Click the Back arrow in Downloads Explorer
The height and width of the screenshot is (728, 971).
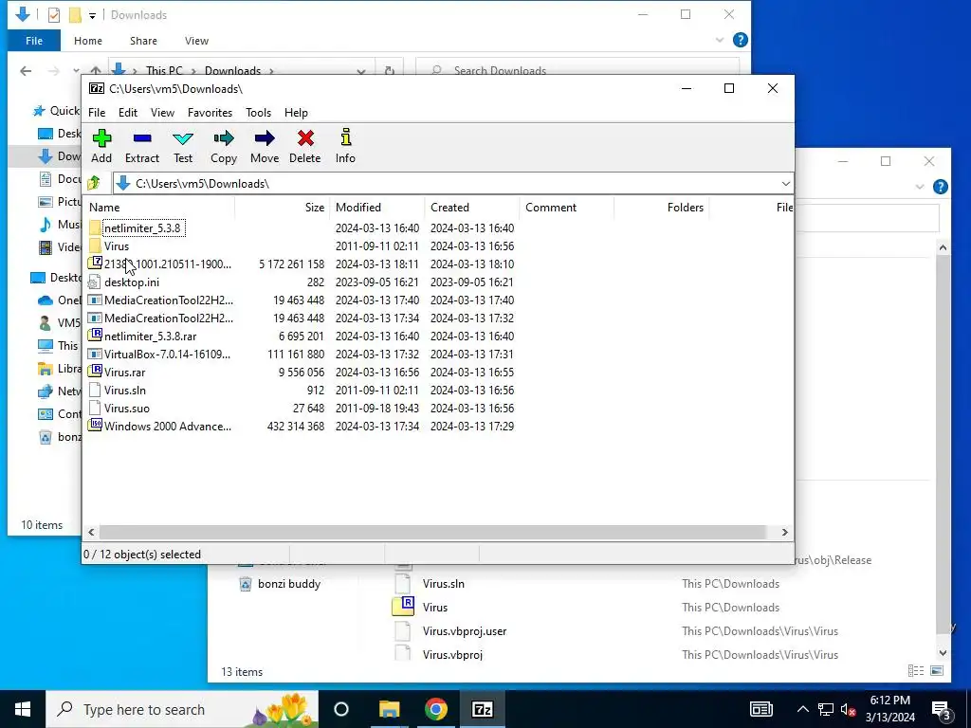[26, 70]
